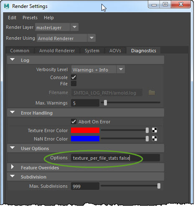Click the red Texture Error Color swatch
Screen dimensions: 195x207
click(85, 130)
